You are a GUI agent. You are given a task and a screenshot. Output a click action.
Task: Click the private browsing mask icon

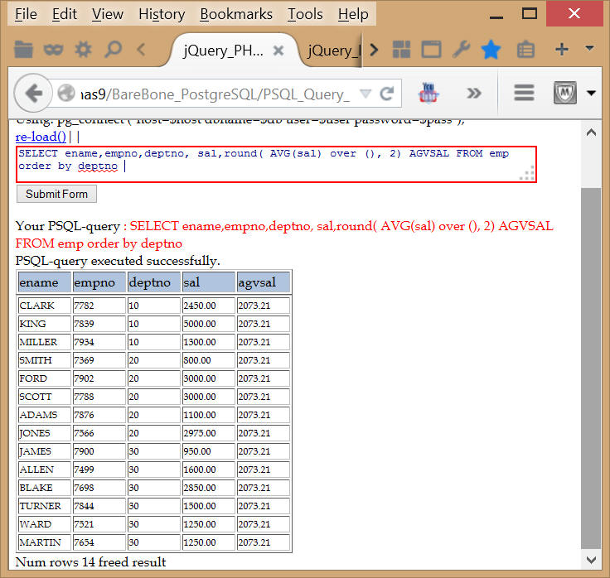coord(53,50)
